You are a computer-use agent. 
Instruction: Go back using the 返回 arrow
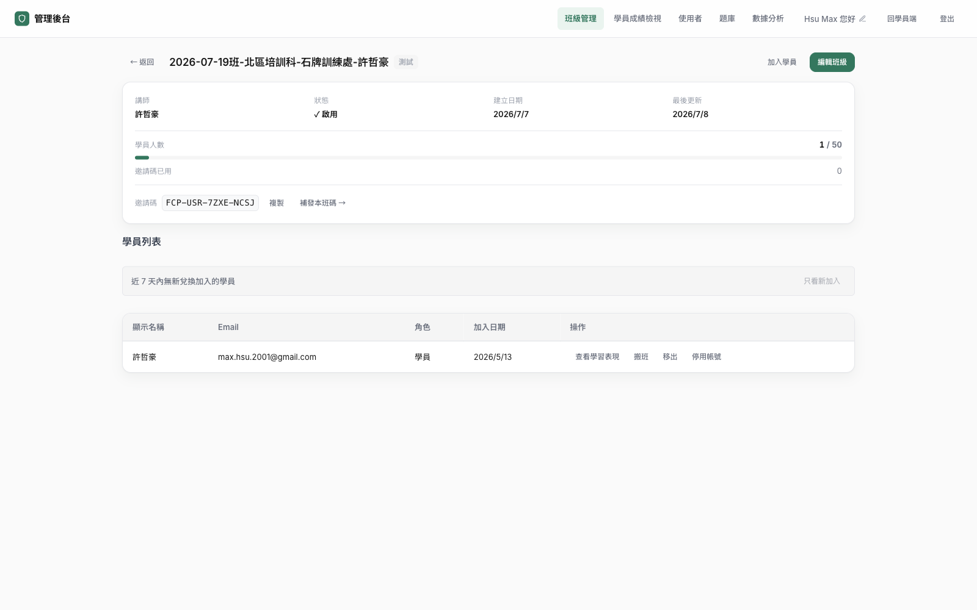pos(142,62)
